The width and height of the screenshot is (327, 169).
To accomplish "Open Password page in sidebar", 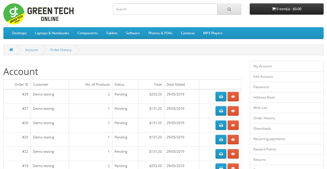I will [x=287, y=87].
